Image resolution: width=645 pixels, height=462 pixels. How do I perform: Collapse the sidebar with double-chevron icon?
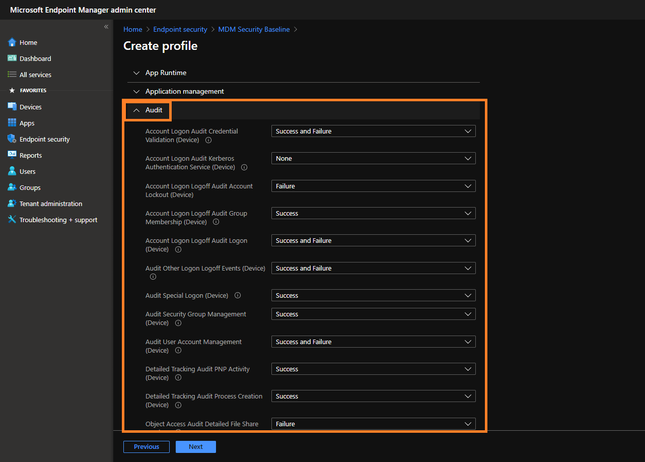pyautogui.click(x=106, y=27)
